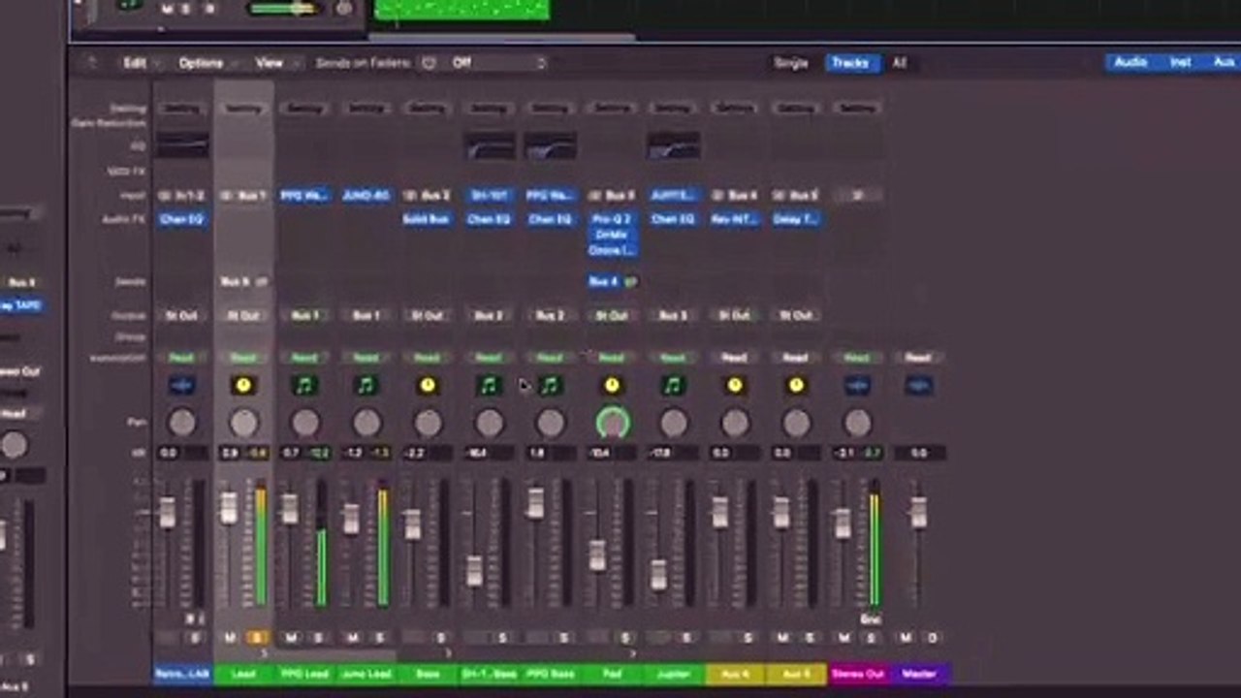
Task: Click the Stereo Out channel pan knob
Action: pyautogui.click(x=857, y=423)
